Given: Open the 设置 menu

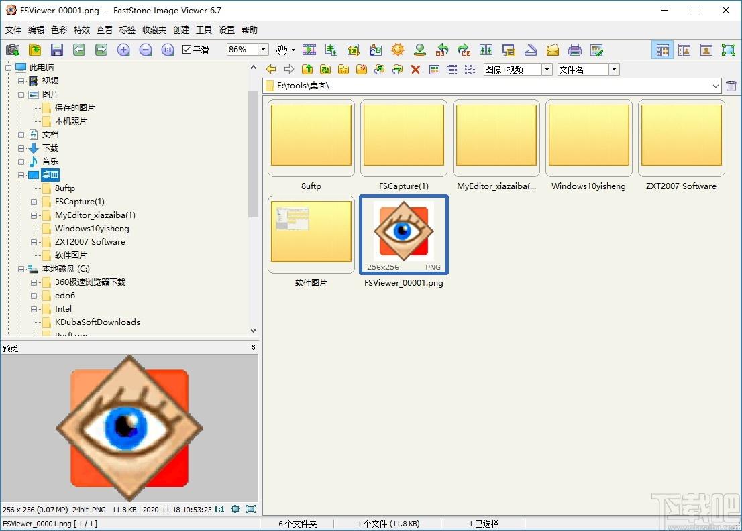Looking at the screenshot, I should [227, 29].
